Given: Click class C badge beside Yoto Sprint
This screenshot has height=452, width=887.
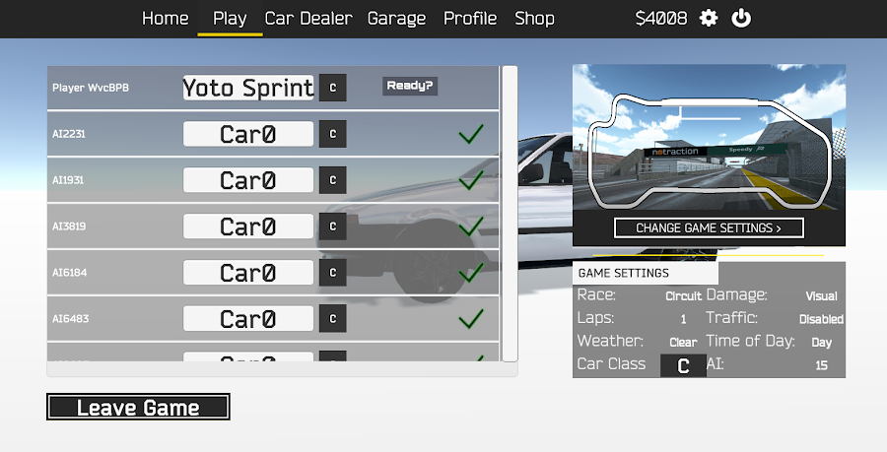Looking at the screenshot, I should tap(332, 88).
